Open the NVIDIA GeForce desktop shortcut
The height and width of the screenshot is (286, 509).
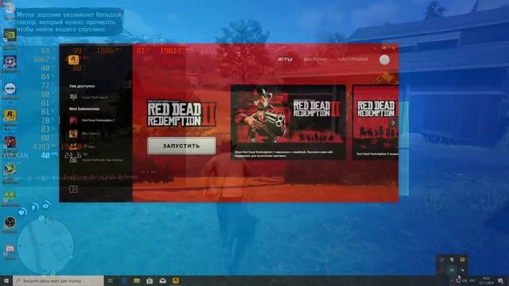point(10,35)
